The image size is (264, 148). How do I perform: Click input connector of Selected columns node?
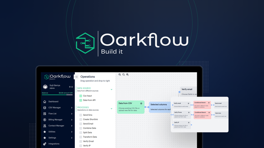pyautogui.click(x=148, y=107)
